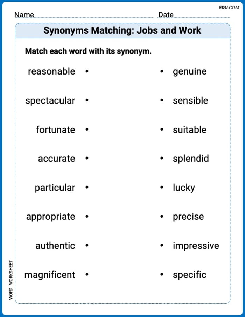The height and width of the screenshot is (317, 245).
Task: Click the word magnificent
Action: tap(50, 275)
